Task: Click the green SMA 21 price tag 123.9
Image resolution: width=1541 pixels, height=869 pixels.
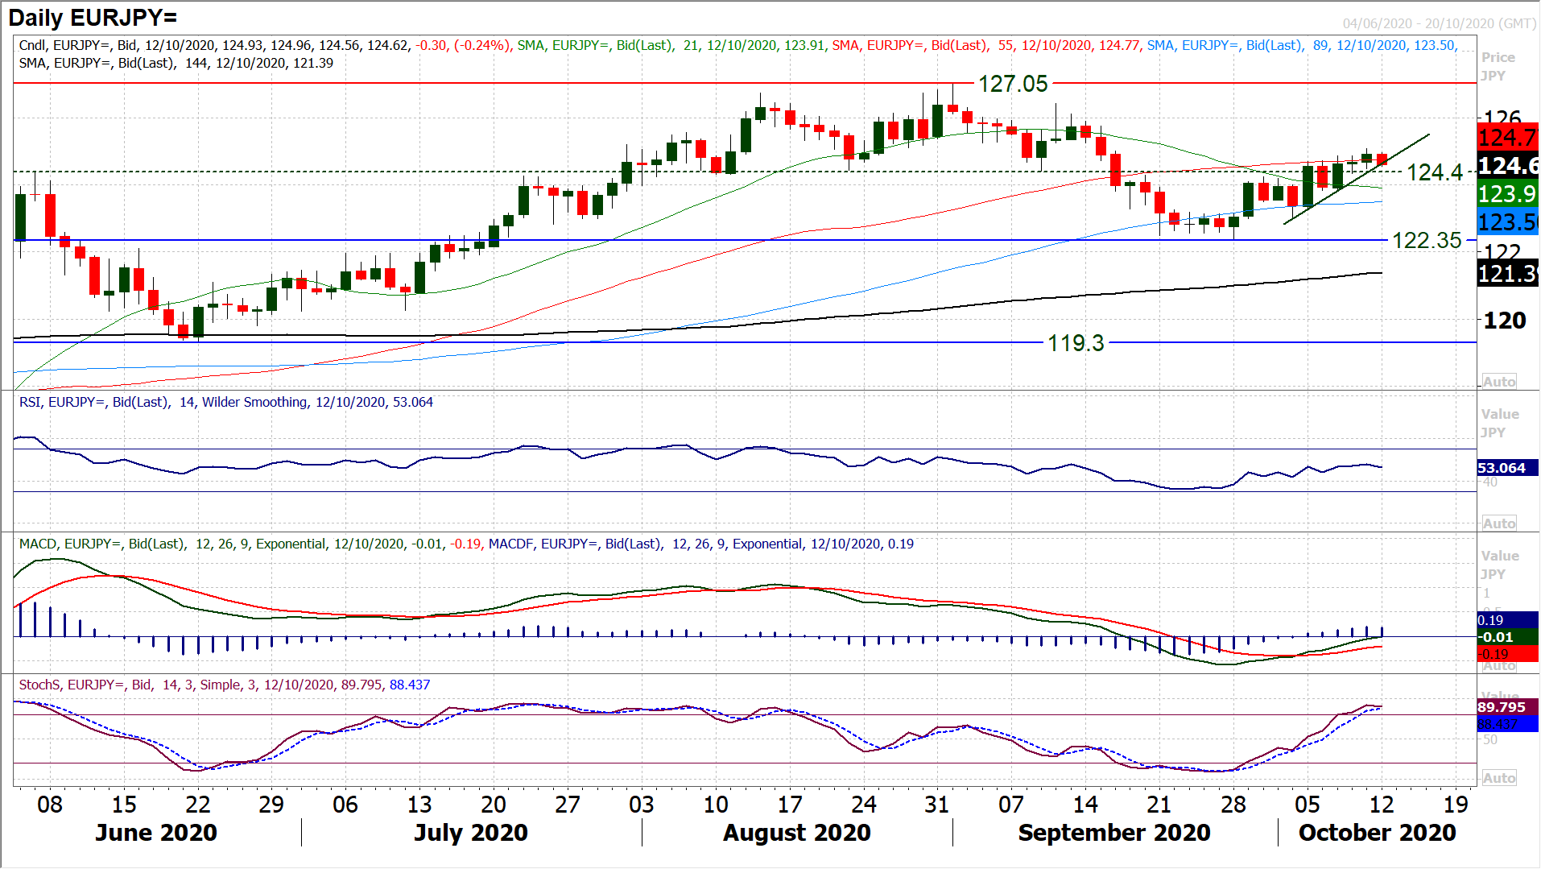Action: 1507,193
